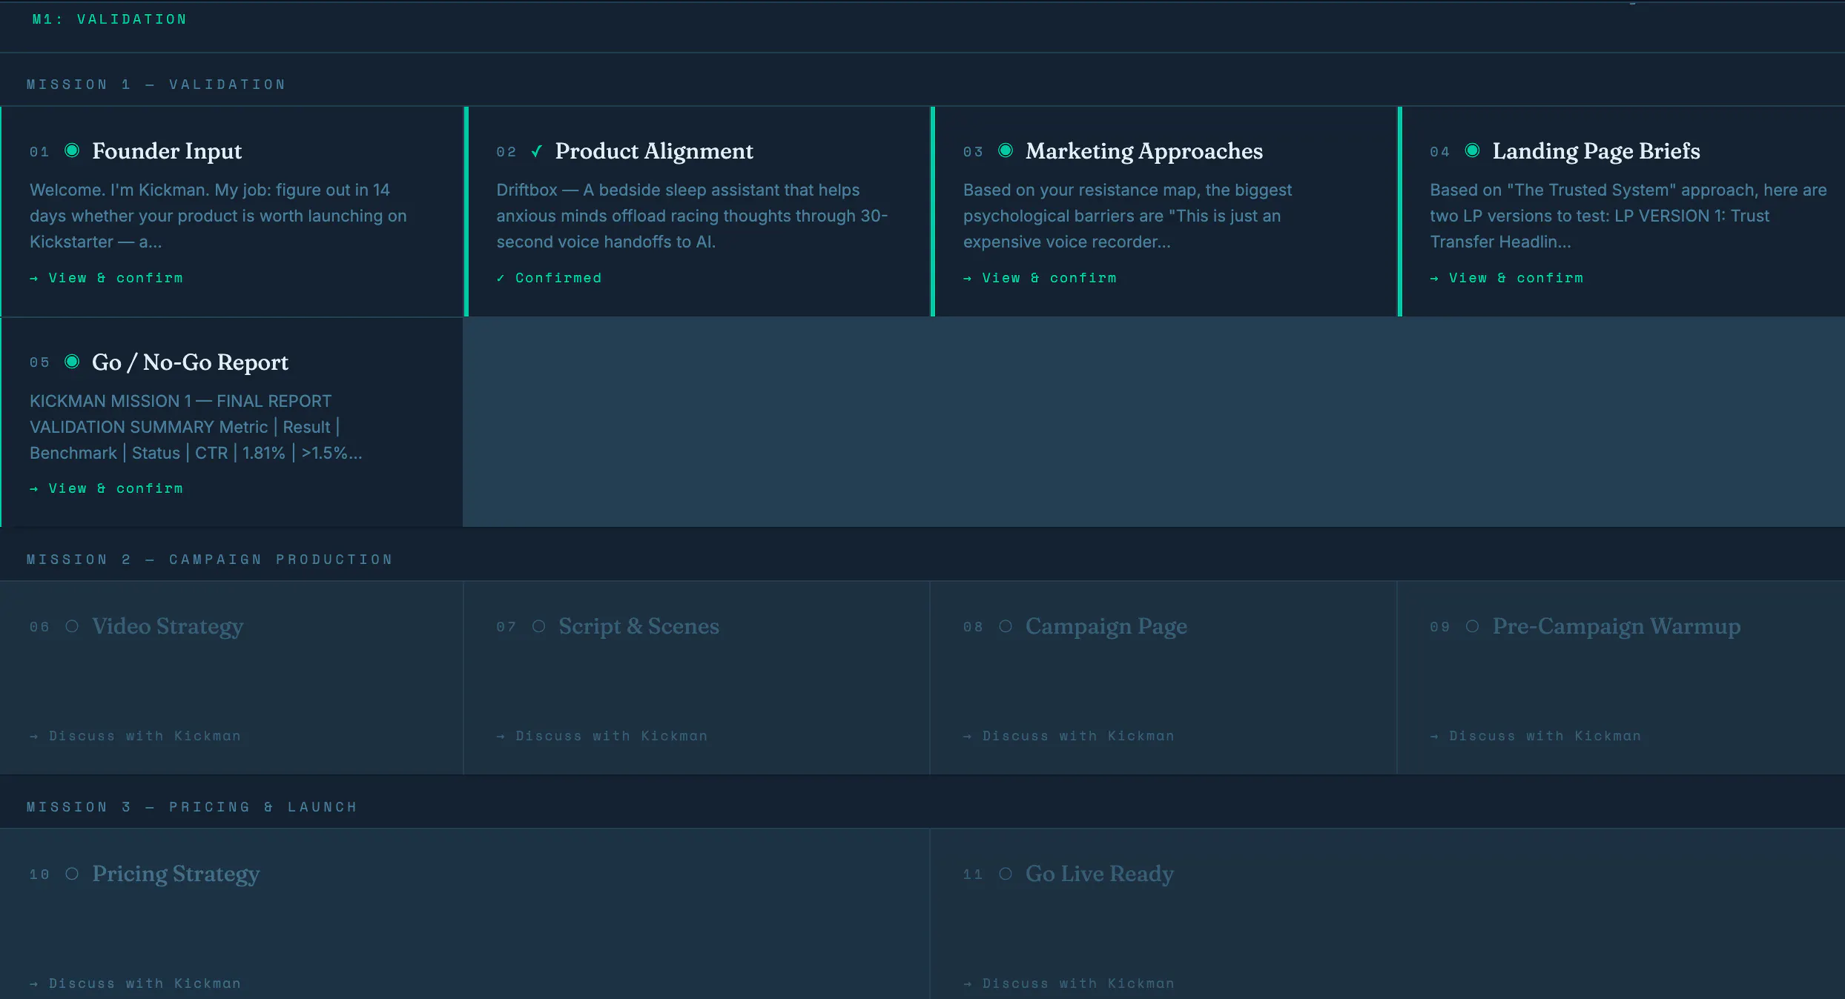The height and width of the screenshot is (999, 1845).
Task: Click step number 10 label
Action: (39, 874)
